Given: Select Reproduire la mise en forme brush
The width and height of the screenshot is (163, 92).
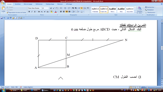Looking at the screenshot, I should (x=16, y=13).
